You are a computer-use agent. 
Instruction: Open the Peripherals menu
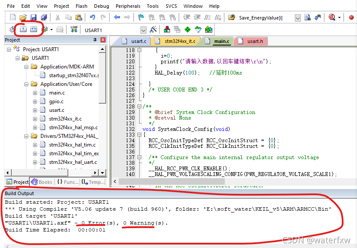coord(128,6)
